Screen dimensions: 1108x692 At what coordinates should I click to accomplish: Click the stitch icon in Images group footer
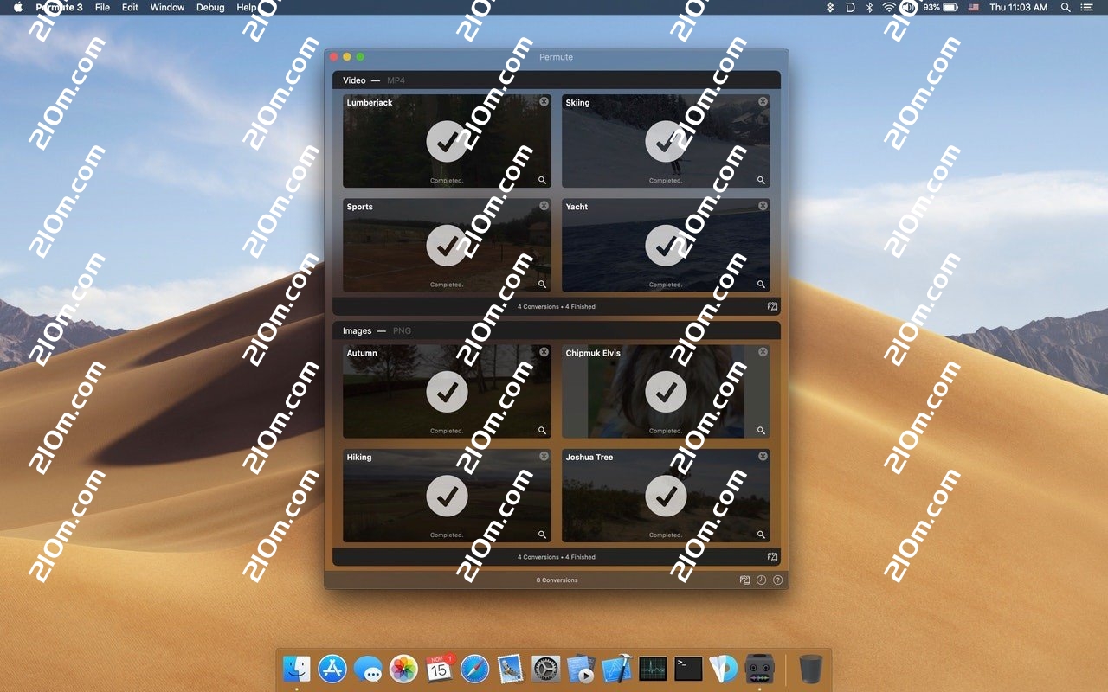coord(772,557)
